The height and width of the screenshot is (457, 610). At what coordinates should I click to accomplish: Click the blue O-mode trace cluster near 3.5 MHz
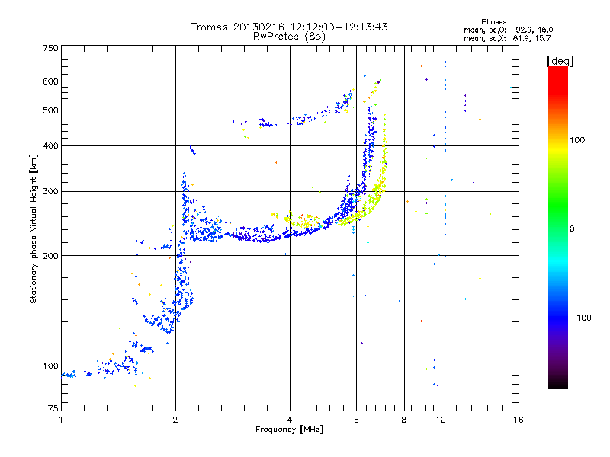pyautogui.click(x=265, y=236)
